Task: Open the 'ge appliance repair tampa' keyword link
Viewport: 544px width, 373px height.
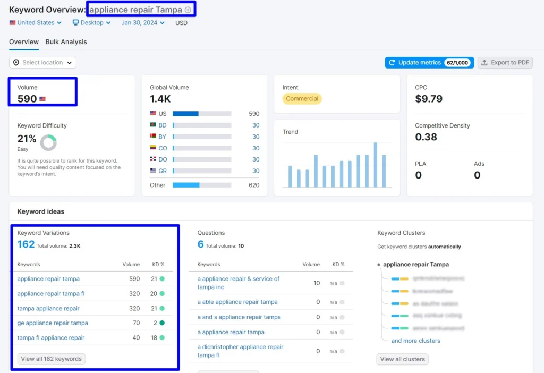Action: click(53, 323)
